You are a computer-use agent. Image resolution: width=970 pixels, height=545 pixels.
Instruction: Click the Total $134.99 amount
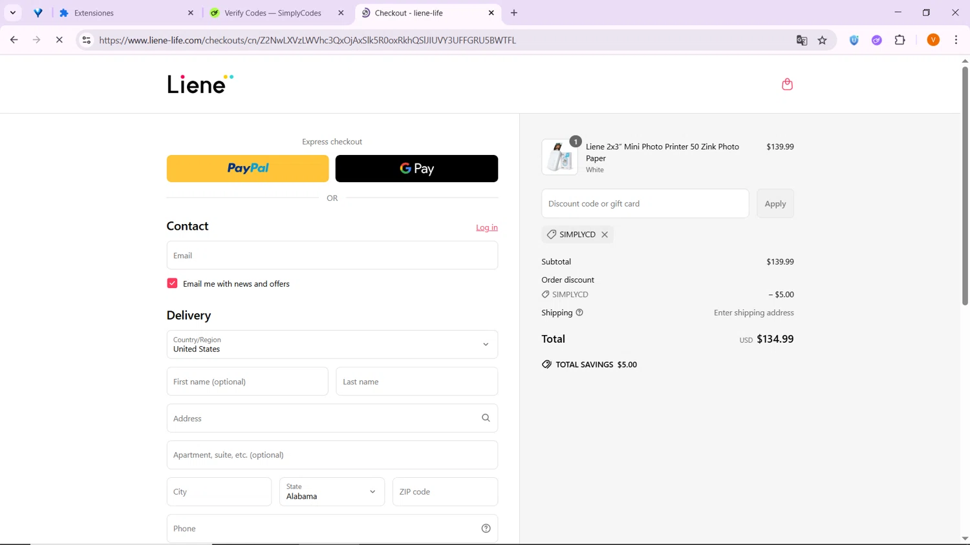click(775, 339)
